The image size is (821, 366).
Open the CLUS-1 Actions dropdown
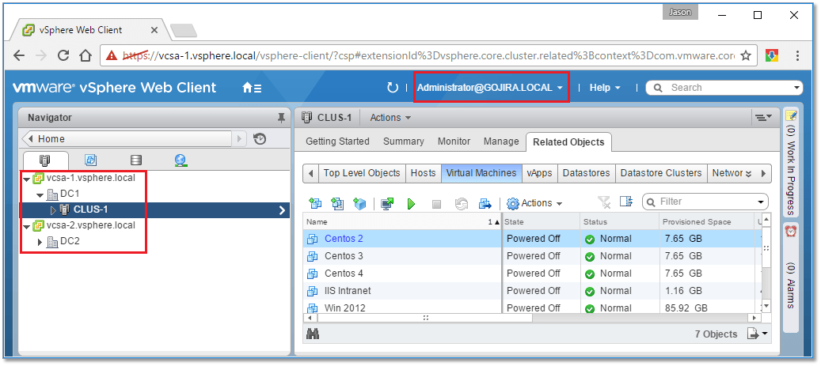[x=390, y=118]
